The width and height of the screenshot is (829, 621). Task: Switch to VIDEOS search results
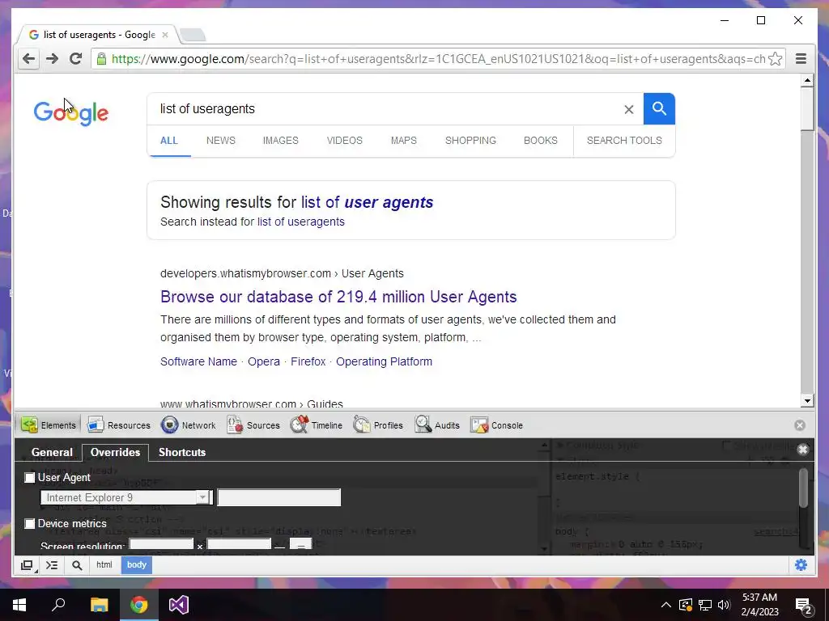pyautogui.click(x=344, y=141)
